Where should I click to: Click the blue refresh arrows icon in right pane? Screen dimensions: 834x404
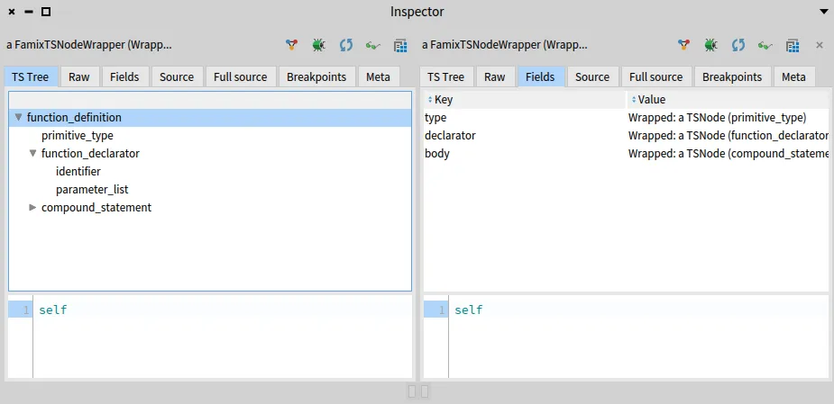click(738, 45)
